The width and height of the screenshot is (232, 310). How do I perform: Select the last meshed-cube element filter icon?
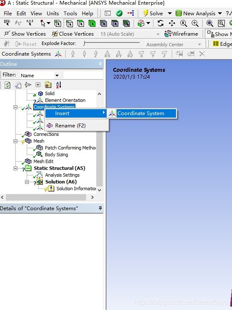126,23
